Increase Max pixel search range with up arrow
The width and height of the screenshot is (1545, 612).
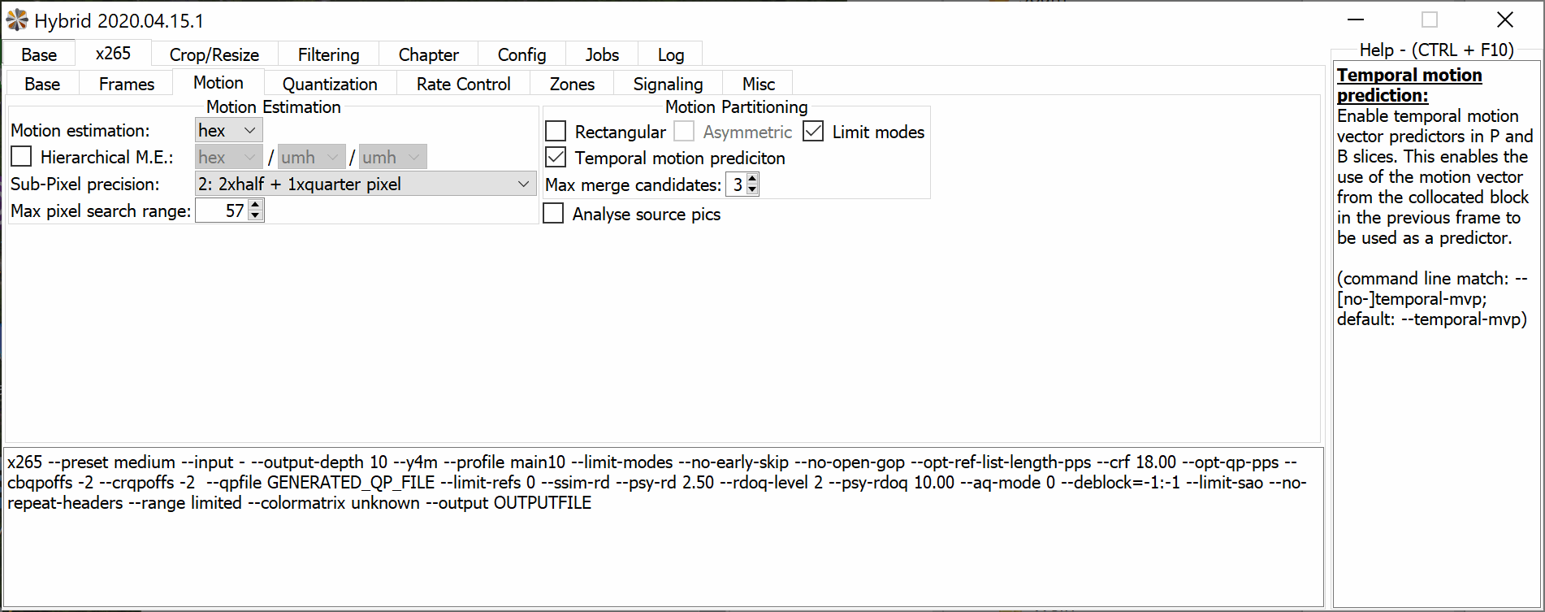point(256,206)
